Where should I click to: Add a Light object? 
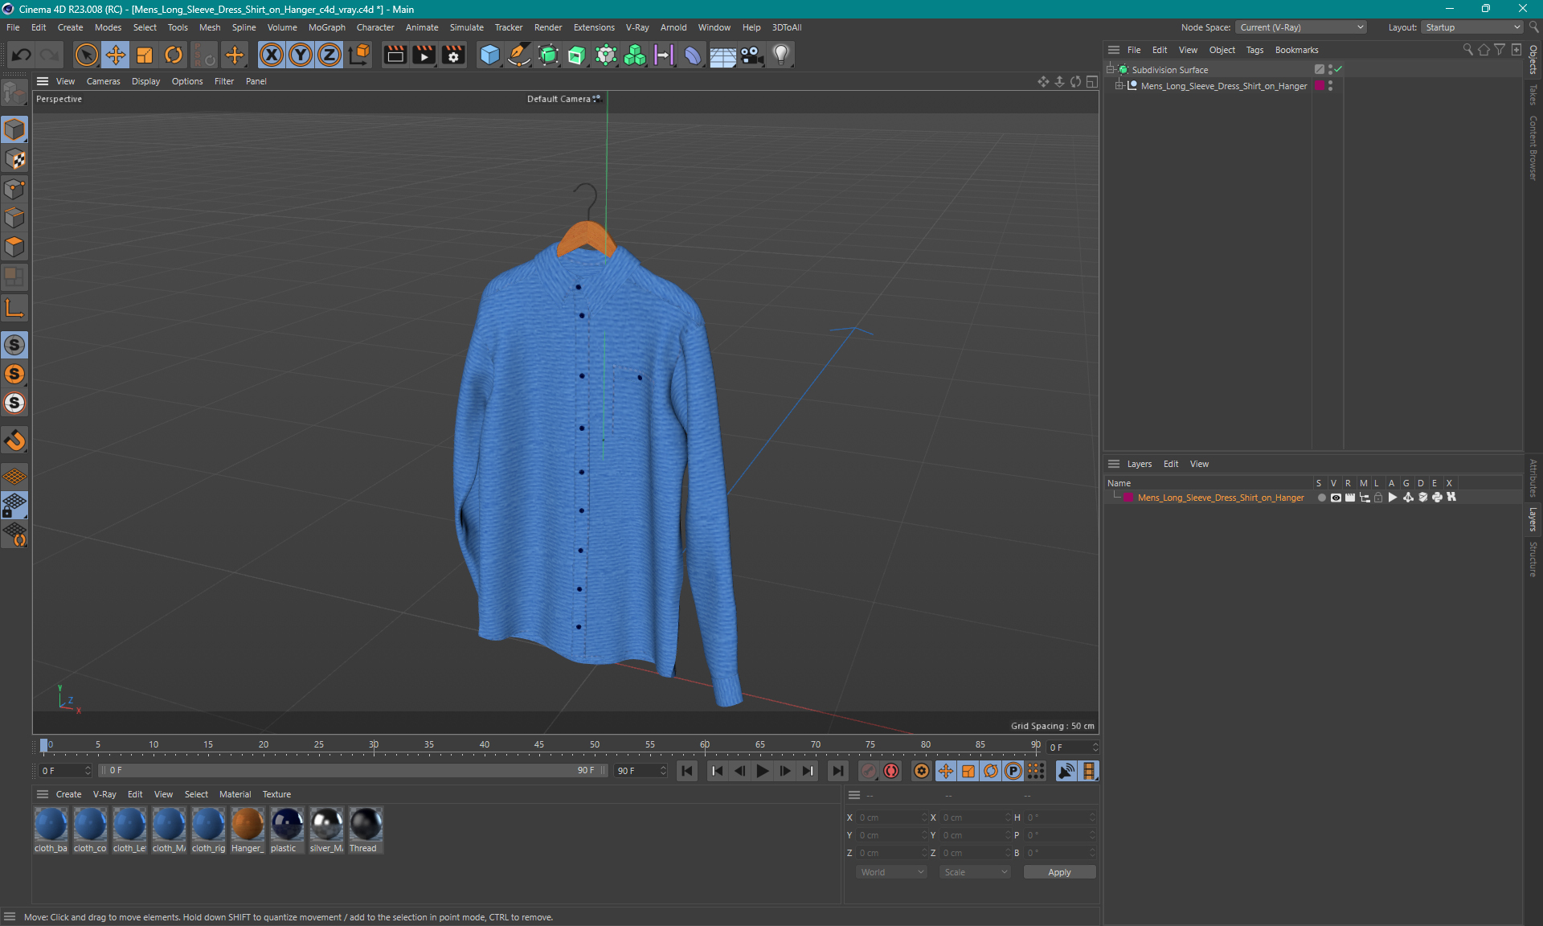pyautogui.click(x=781, y=55)
